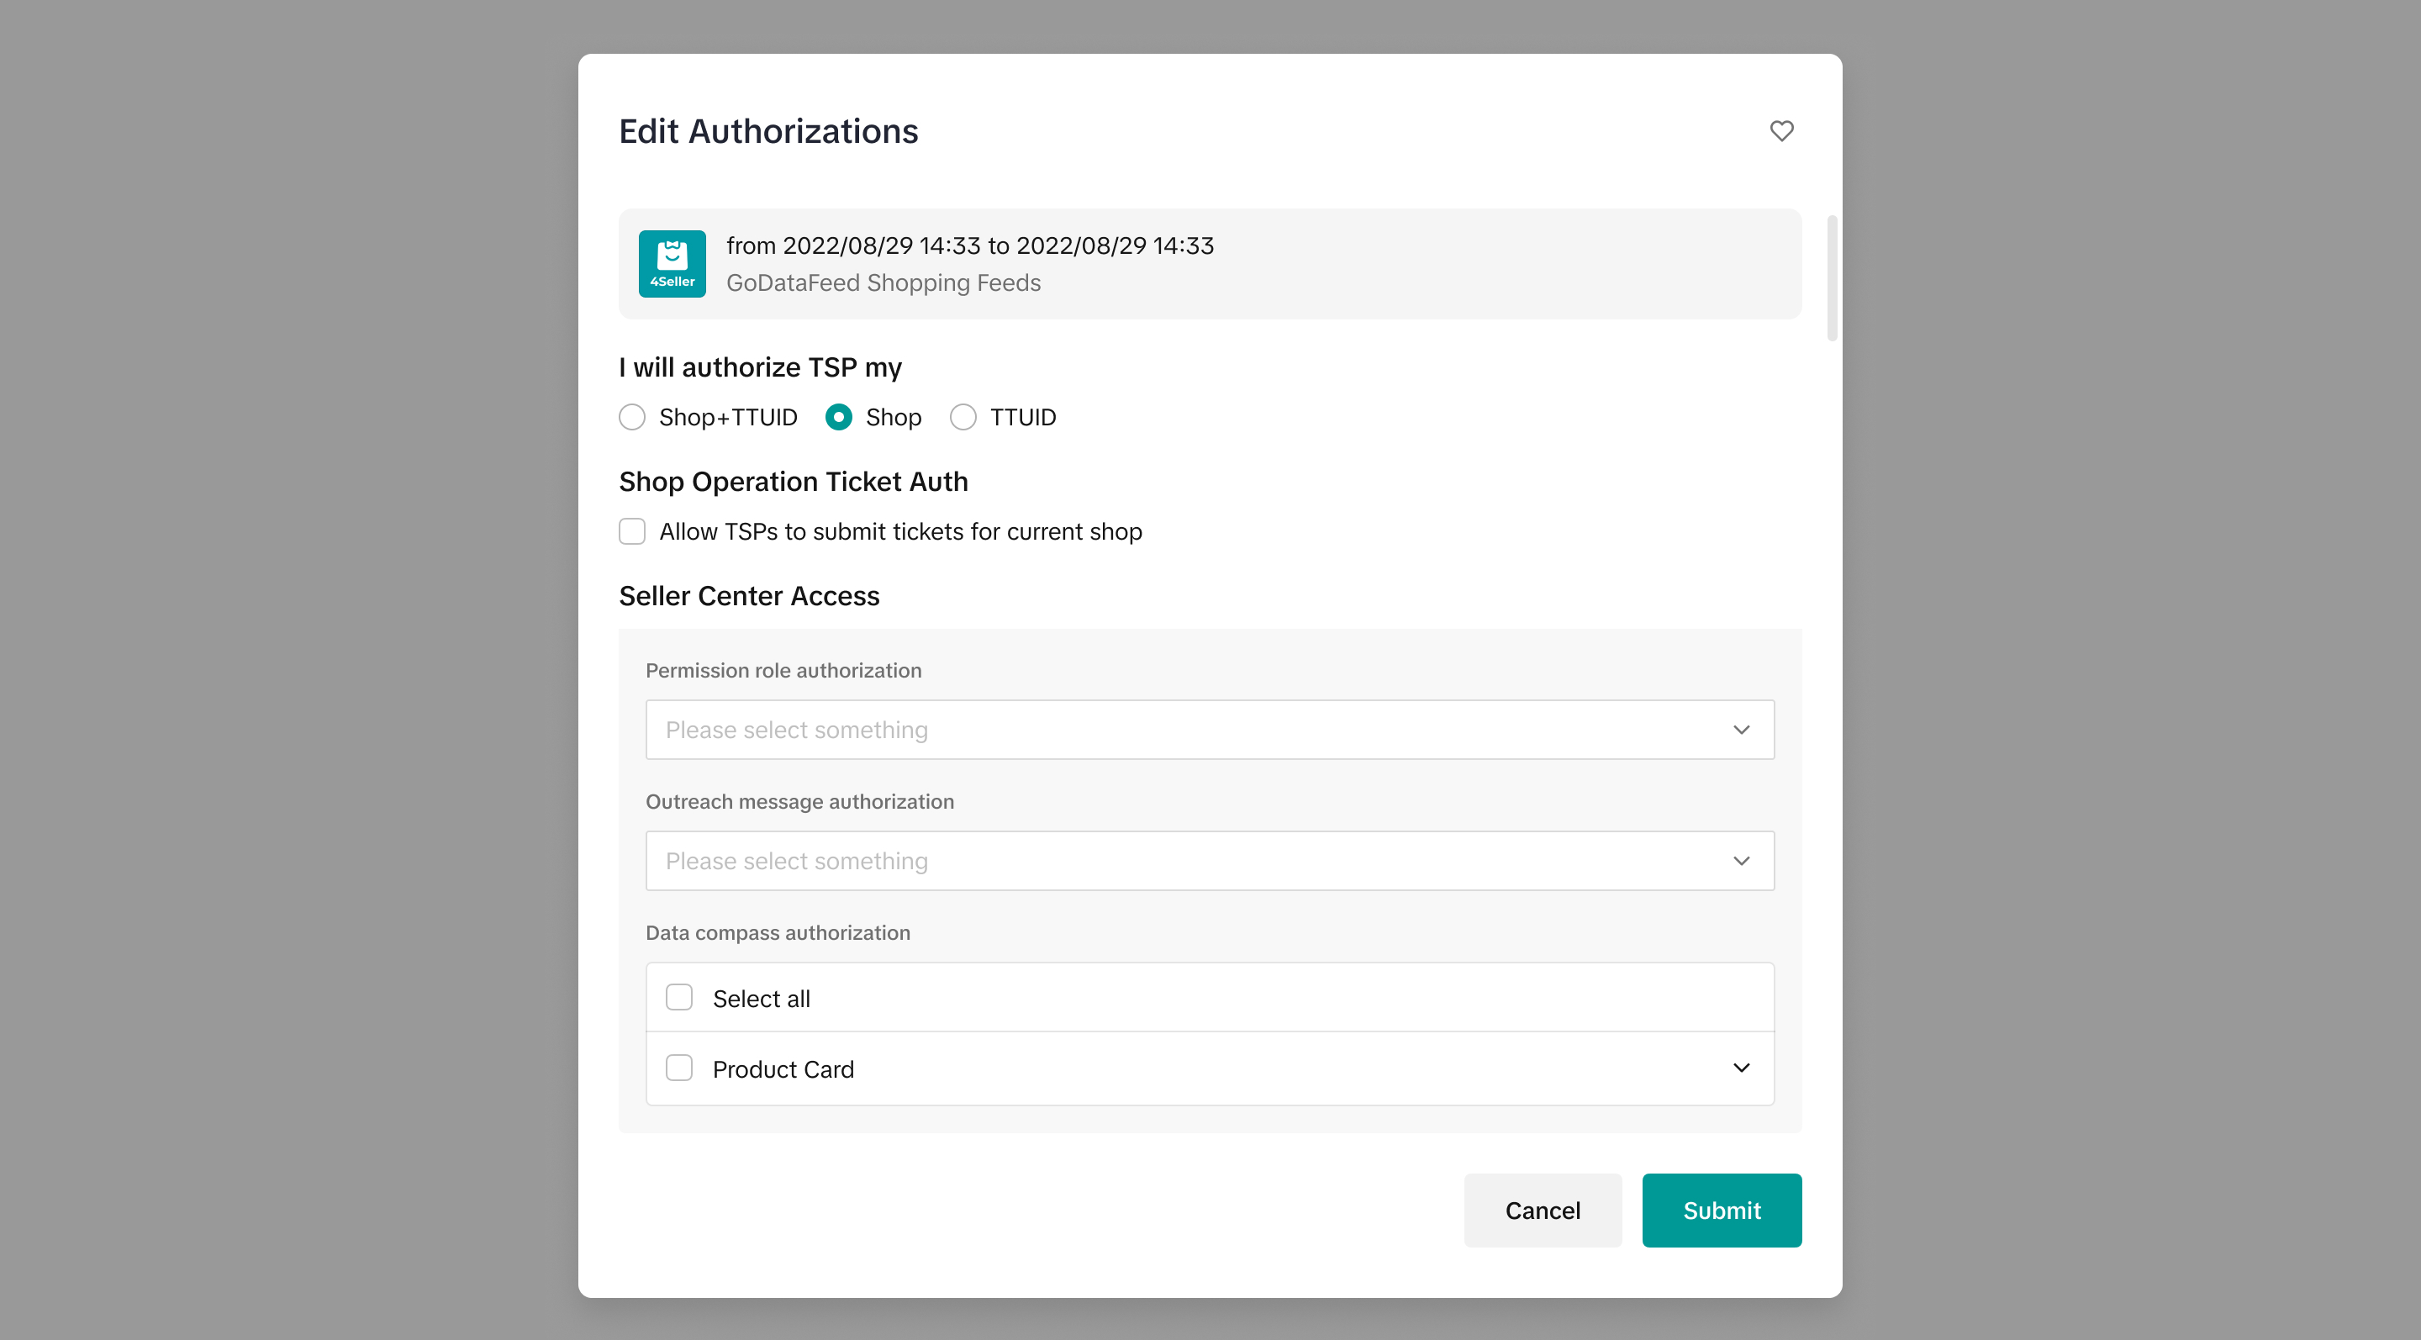Image resolution: width=2421 pixels, height=1340 pixels.
Task: Click the heart icon in dialog header
Action: coord(1781,130)
